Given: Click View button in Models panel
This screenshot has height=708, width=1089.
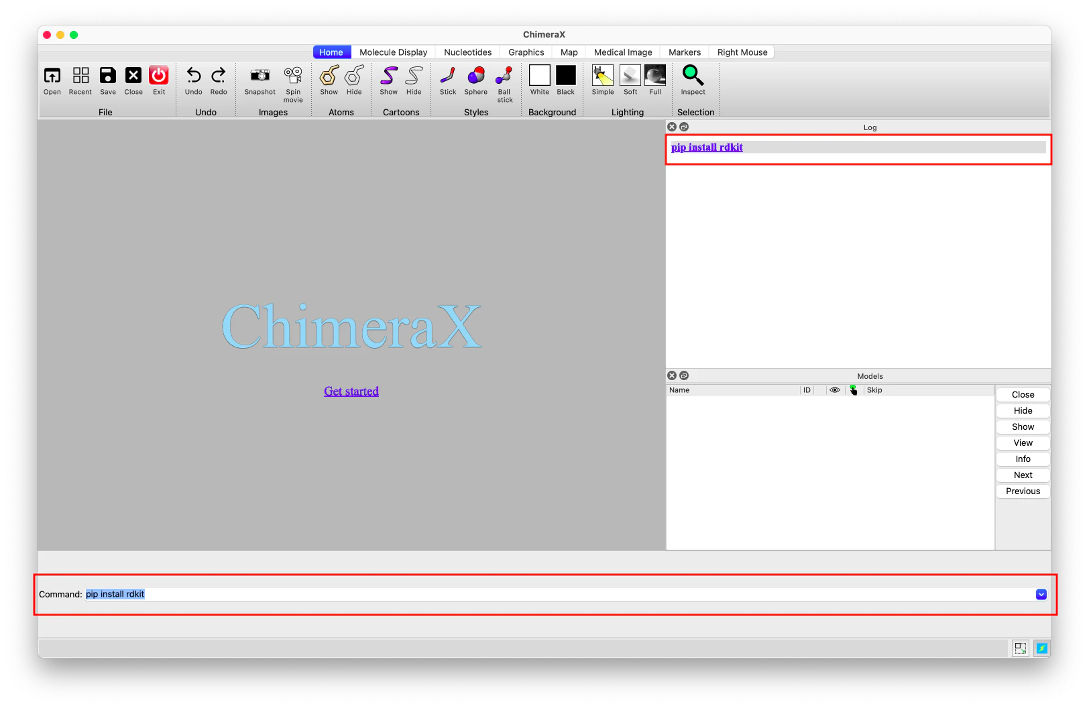Looking at the screenshot, I should pyautogui.click(x=1023, y=443).
